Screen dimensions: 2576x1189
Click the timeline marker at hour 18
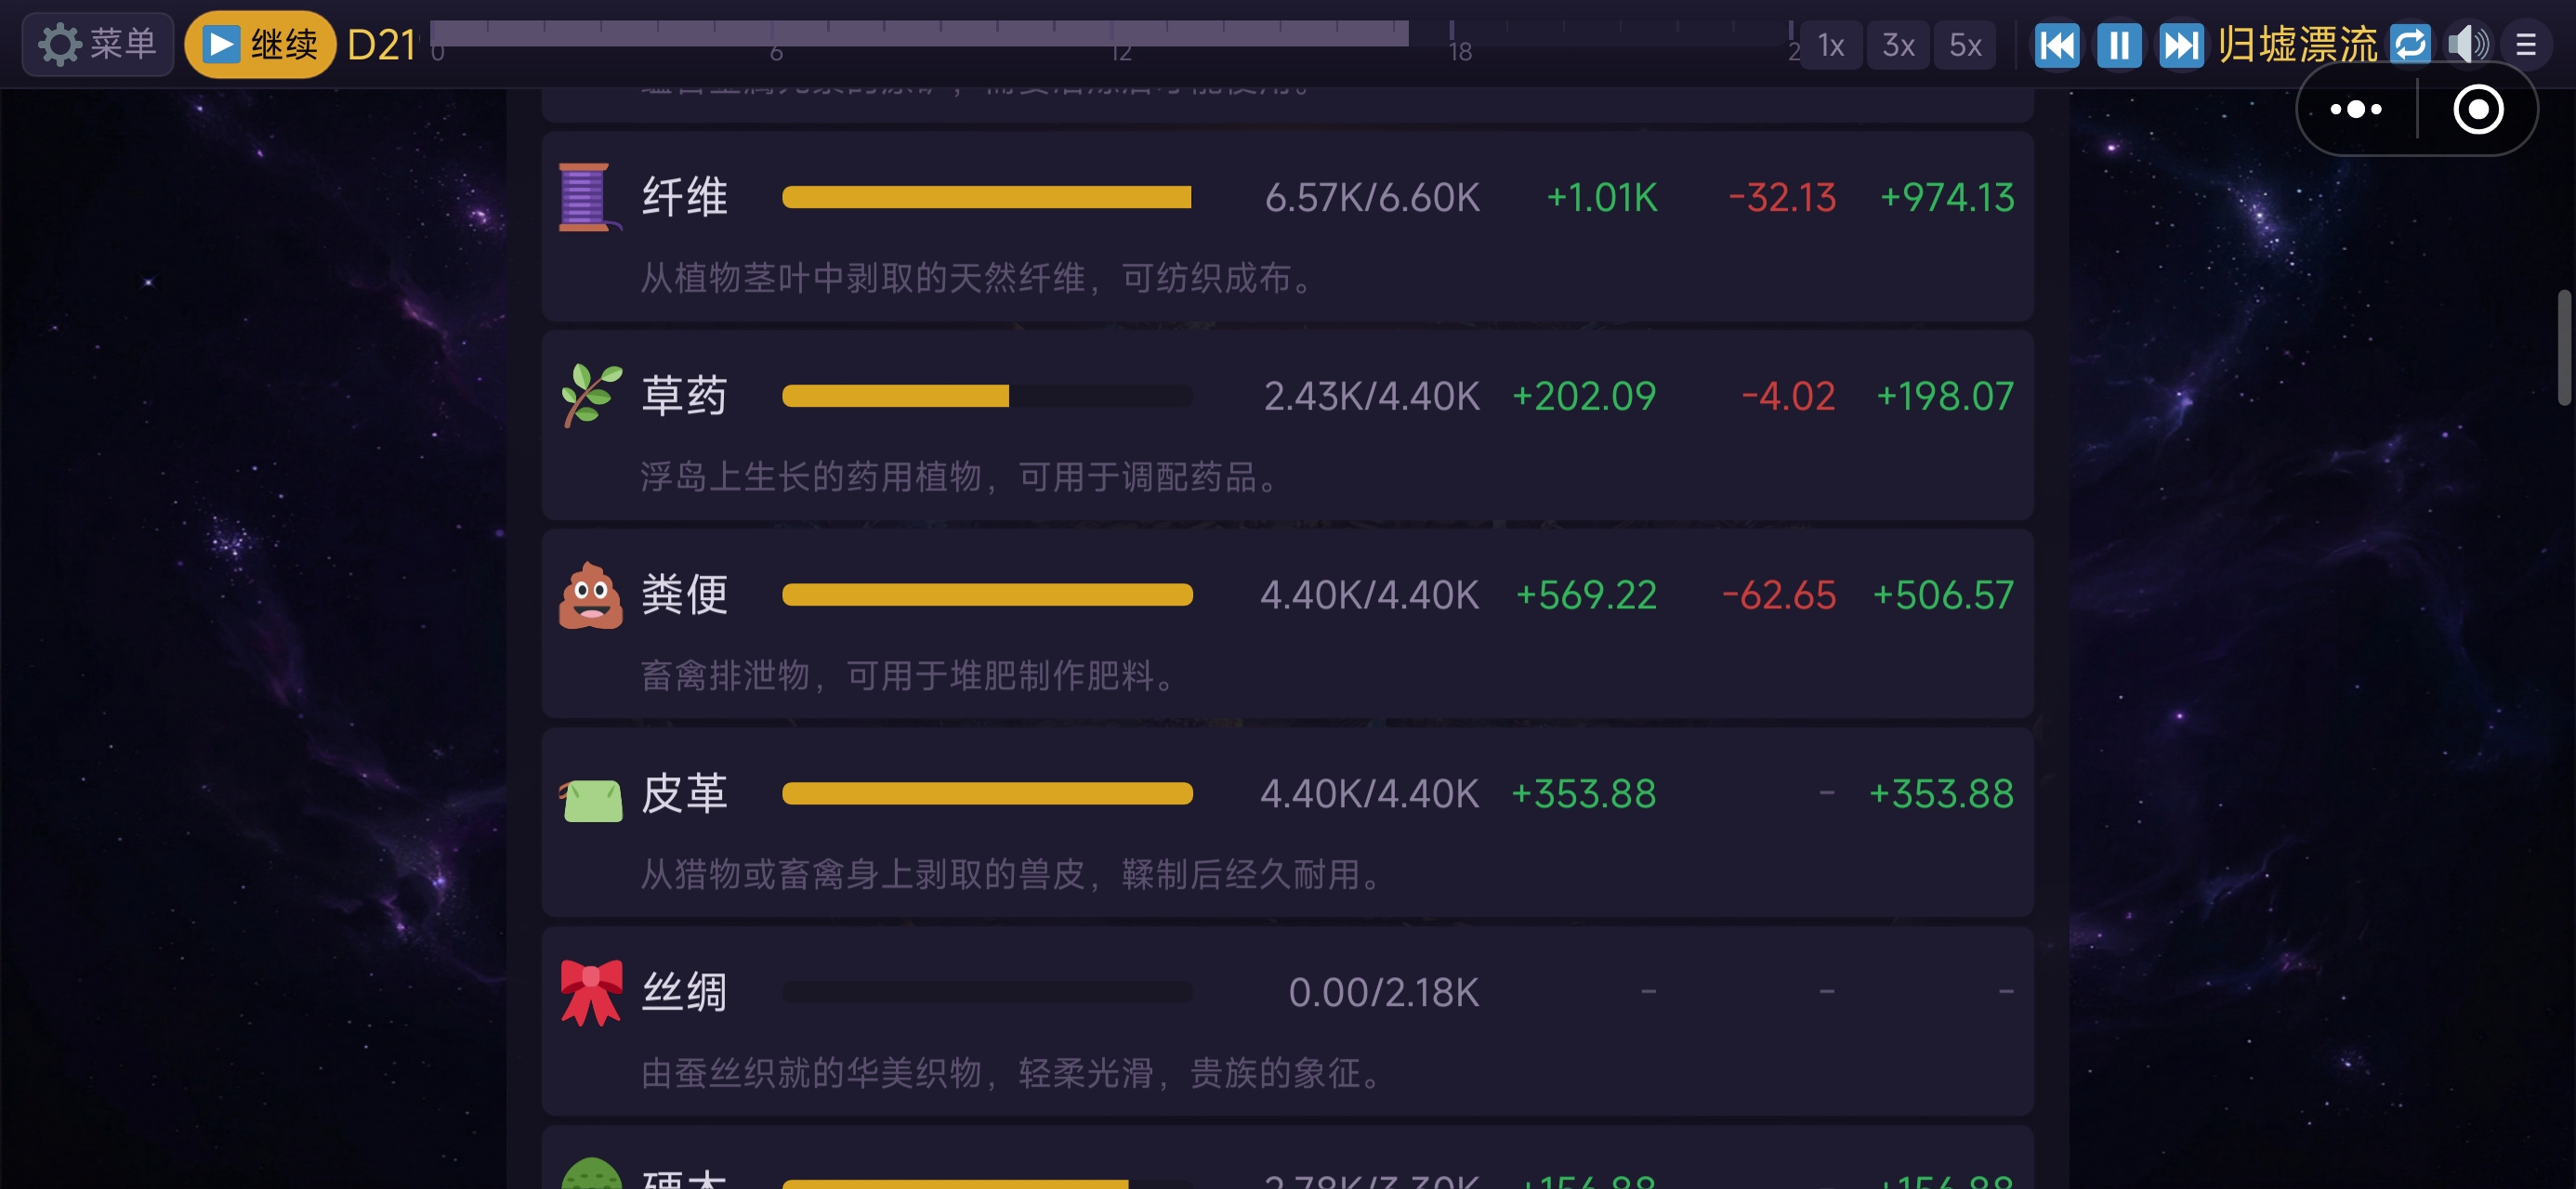pos(1459,50)
